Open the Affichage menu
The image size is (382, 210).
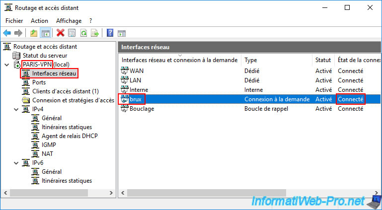(69, 21)
